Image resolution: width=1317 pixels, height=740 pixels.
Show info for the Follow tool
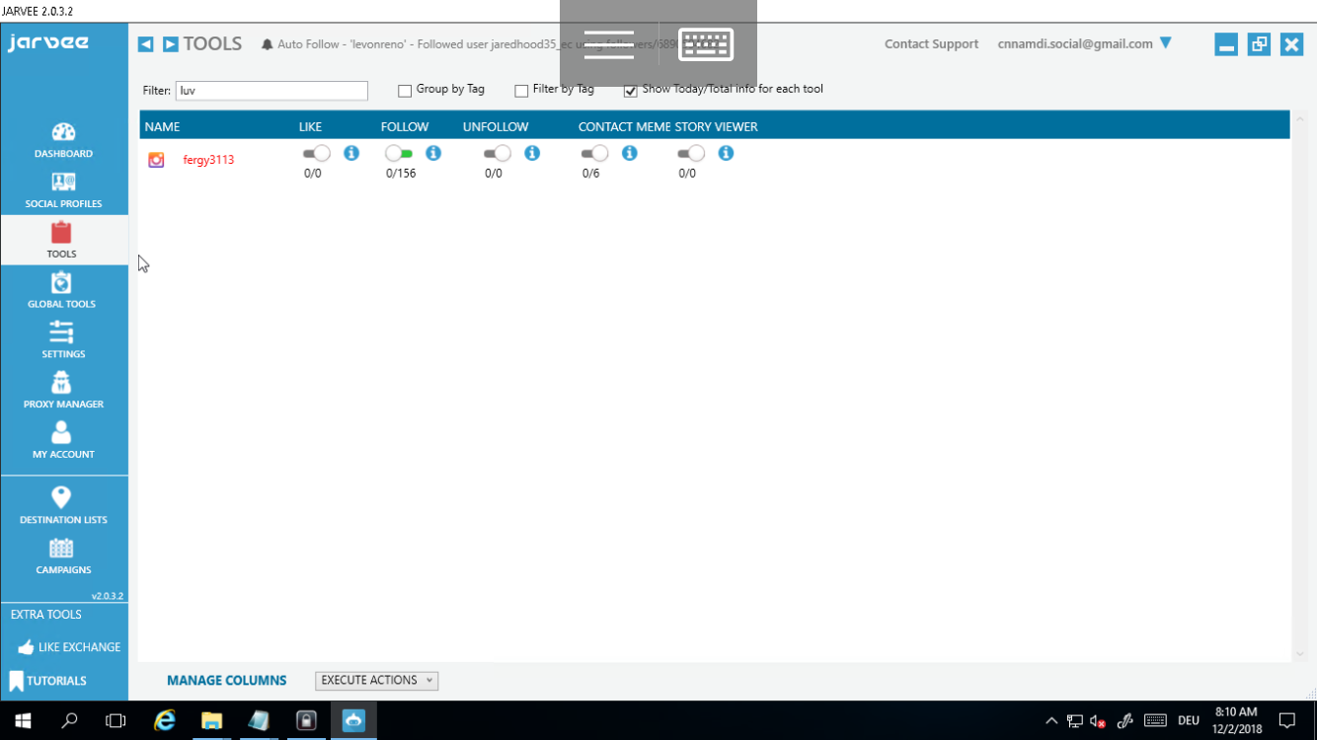coord(433,153)
